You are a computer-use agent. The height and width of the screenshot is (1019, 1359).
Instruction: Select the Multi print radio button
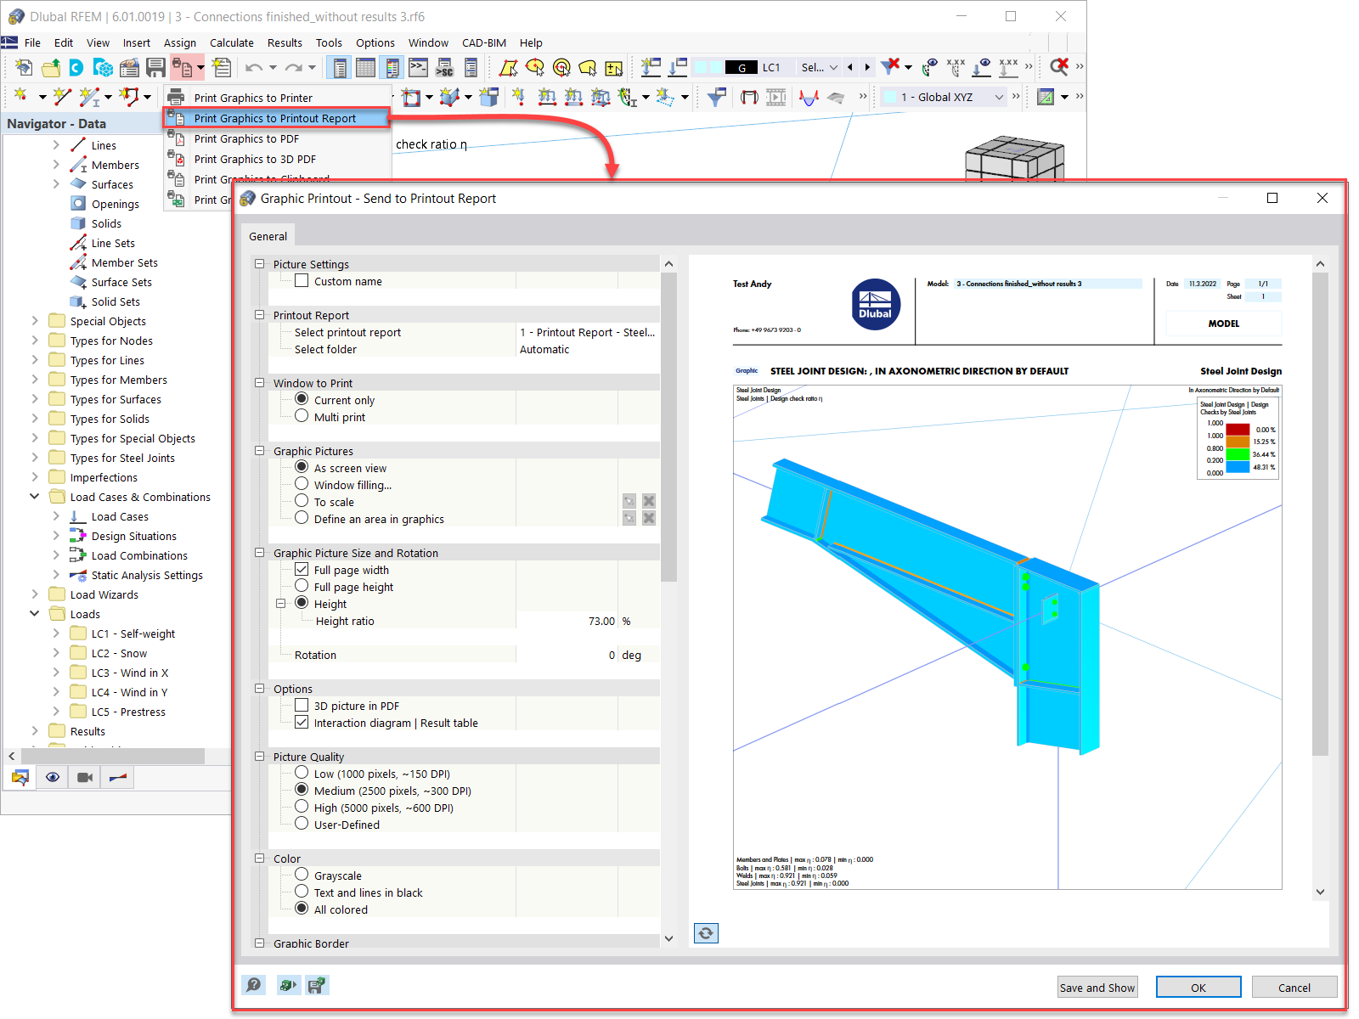pos(302,416)
